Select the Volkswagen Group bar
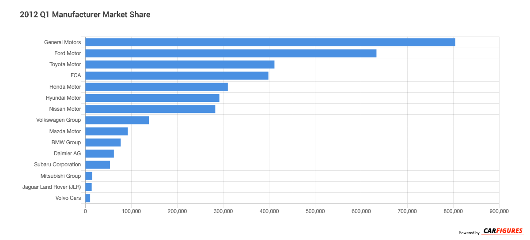Screen dimensions: 530x240 pyautogui.click(x=117, y=120)
